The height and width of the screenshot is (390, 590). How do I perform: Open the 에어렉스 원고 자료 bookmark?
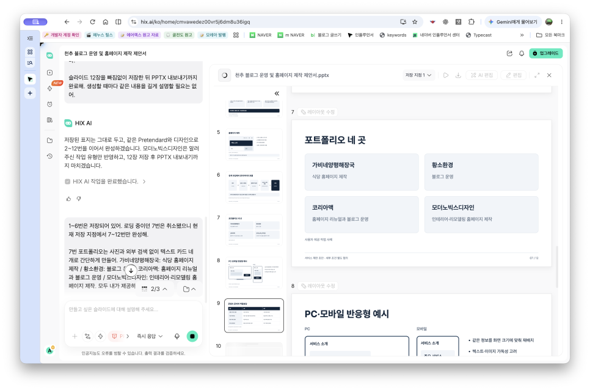(x=140, y=35)
